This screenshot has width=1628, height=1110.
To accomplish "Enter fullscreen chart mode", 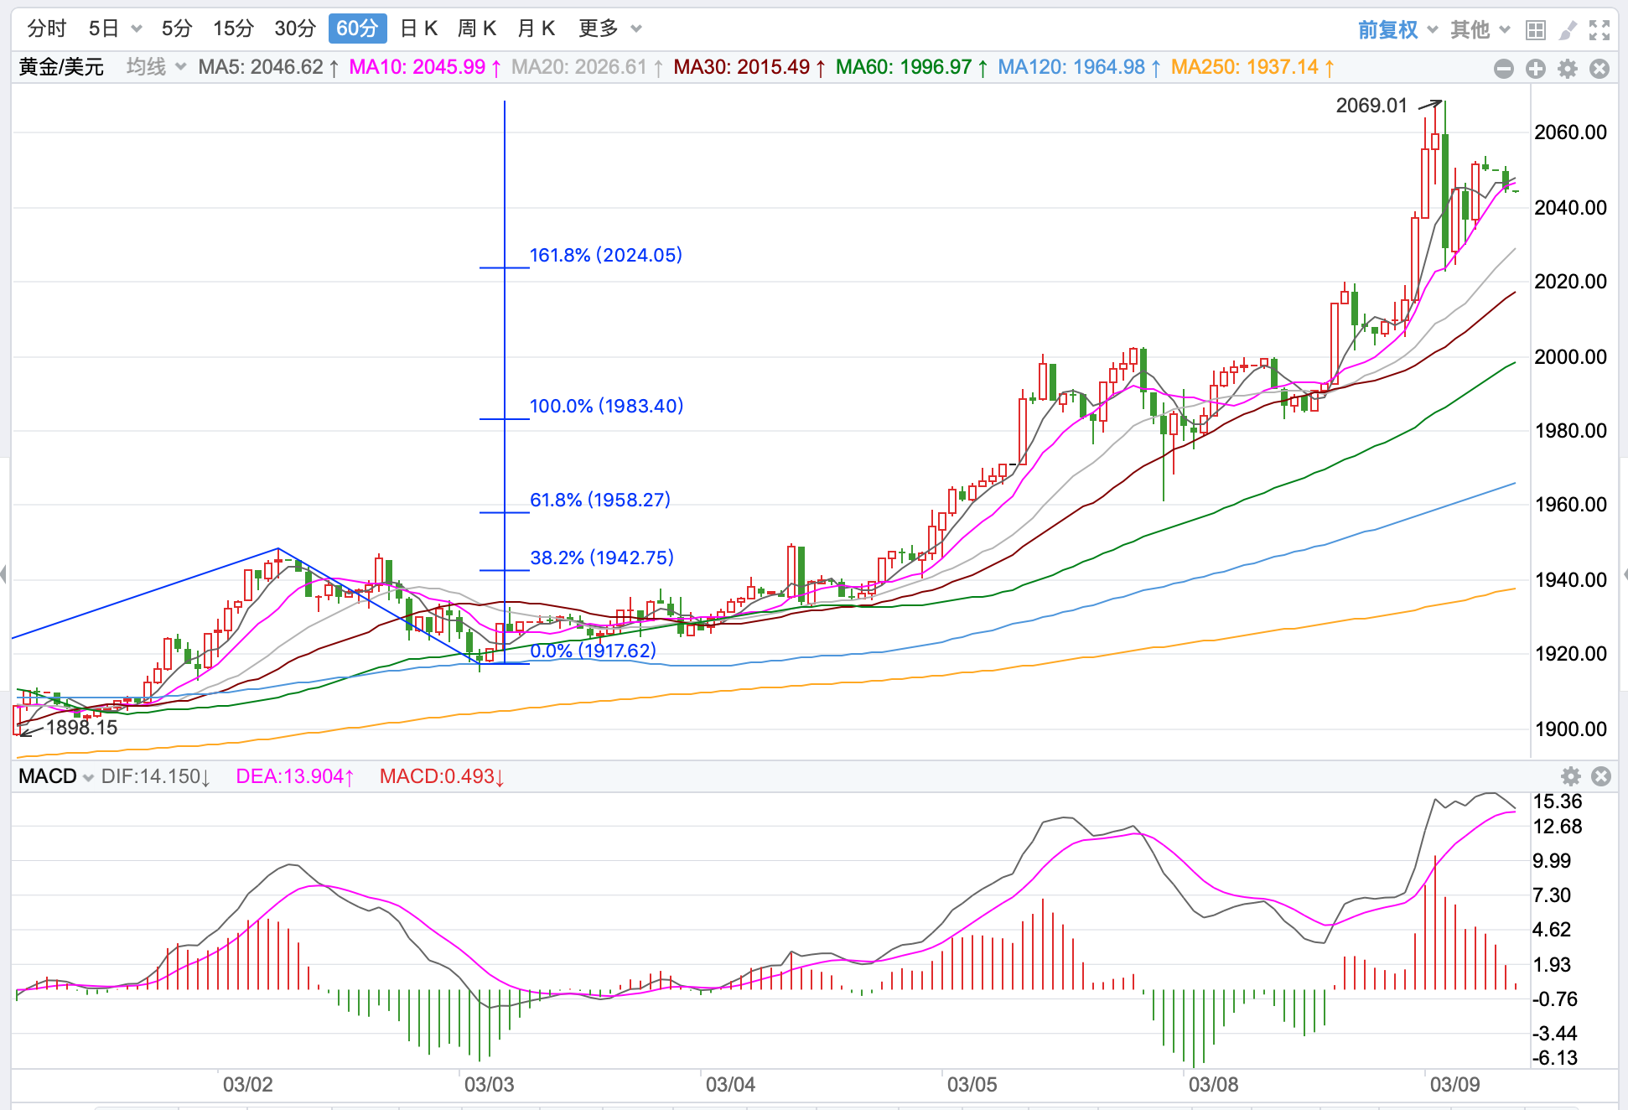I will coord(1599,30).
